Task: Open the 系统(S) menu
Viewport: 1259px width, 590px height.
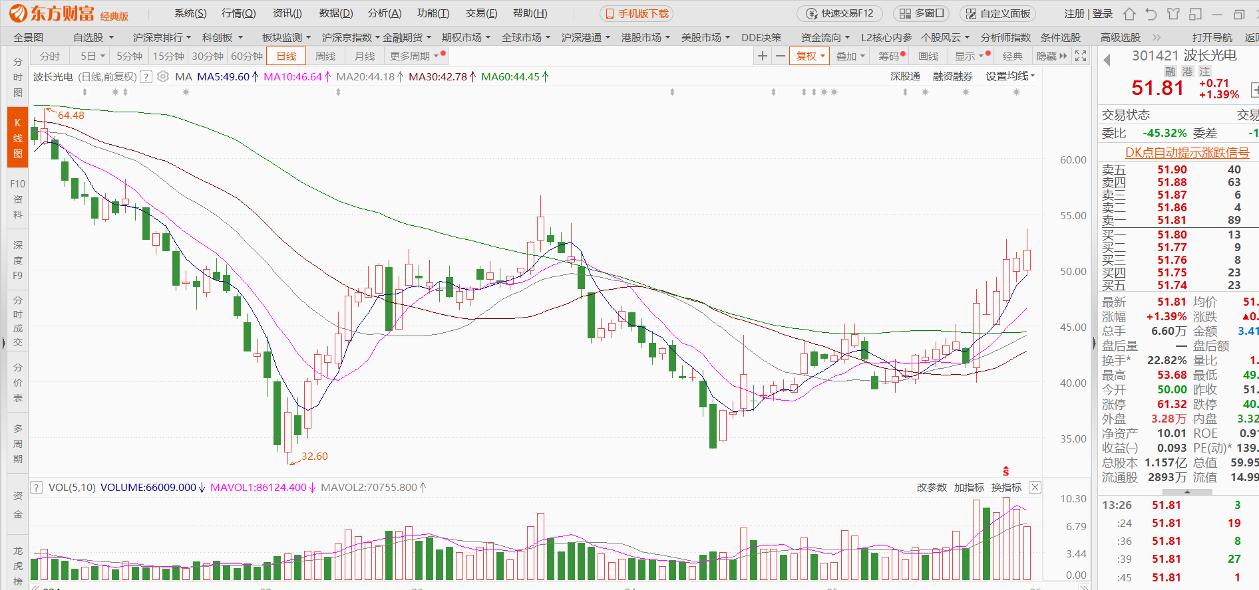Action: pyautogui.click(x=190, y=13)
